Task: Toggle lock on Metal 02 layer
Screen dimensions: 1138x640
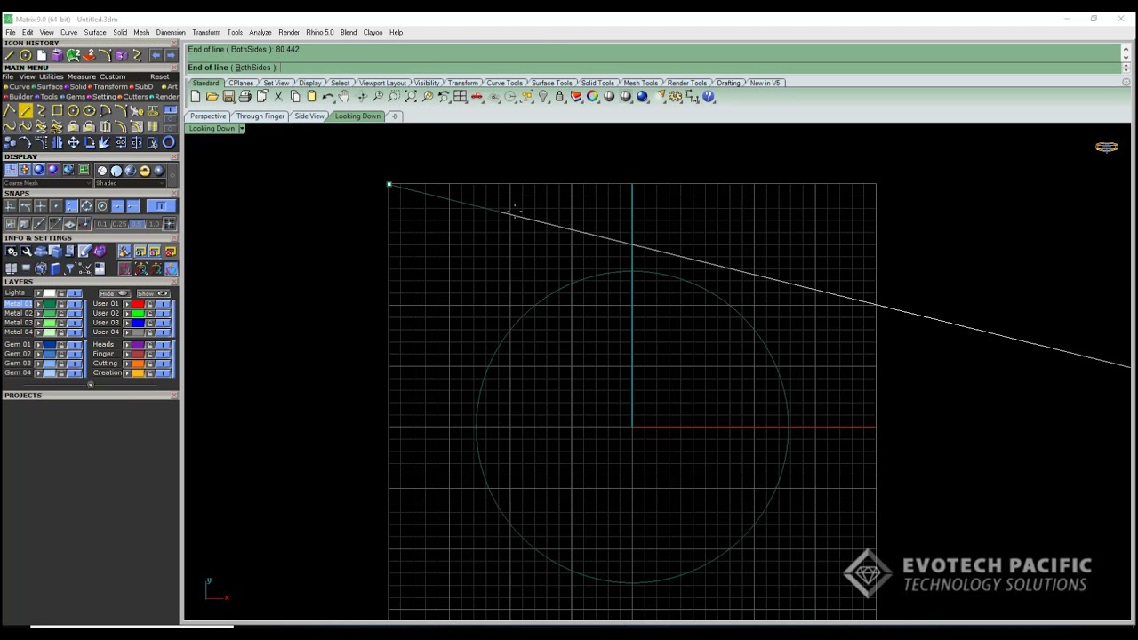Action: point(61,314)
